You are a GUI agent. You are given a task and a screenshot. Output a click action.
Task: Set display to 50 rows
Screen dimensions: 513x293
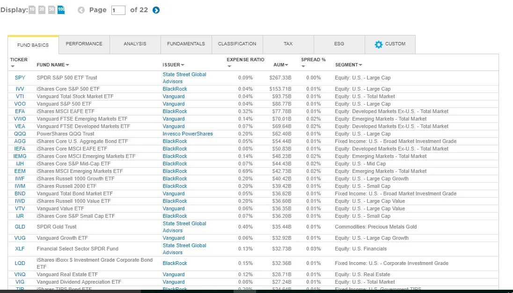(x=51, y=10)
